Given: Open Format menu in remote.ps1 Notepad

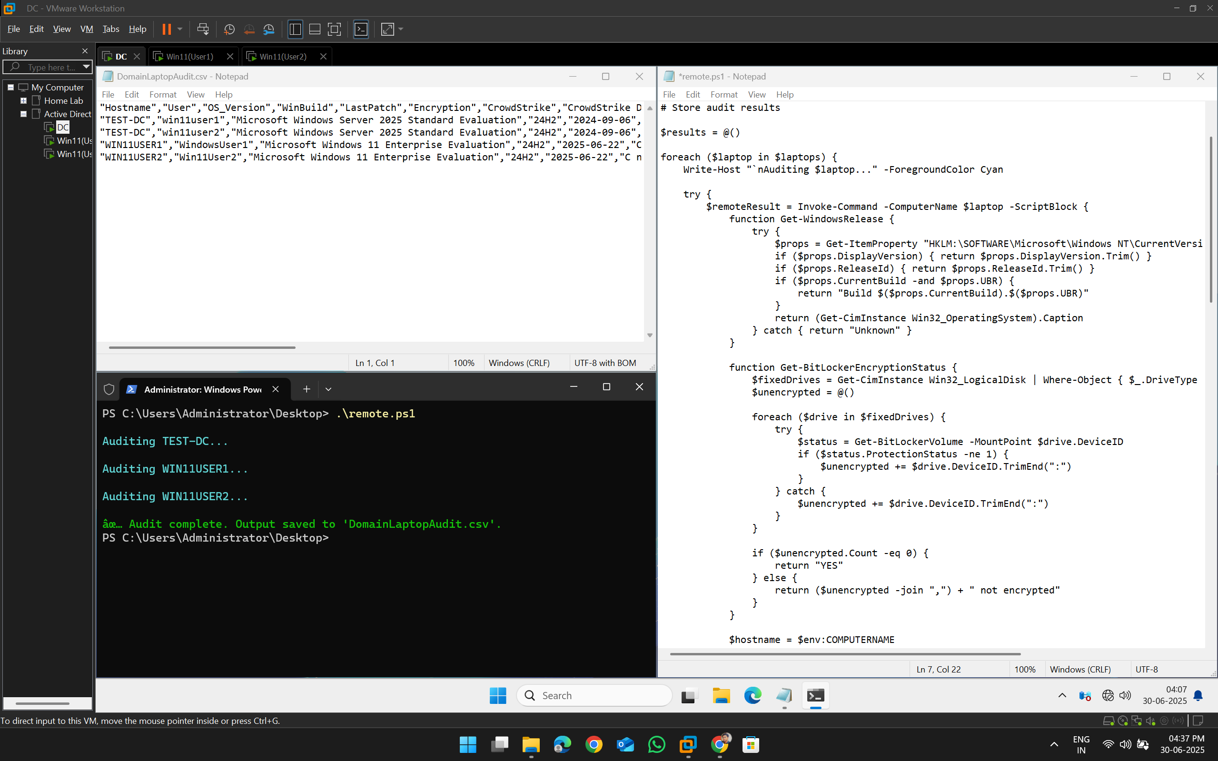Looking at the screenshot, I should (723, 95).
